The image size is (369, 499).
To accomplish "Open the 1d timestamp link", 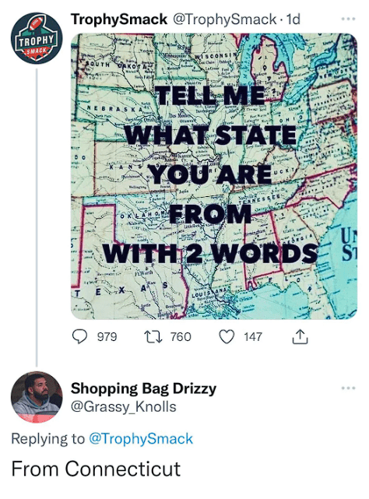I will pos(293,19).
